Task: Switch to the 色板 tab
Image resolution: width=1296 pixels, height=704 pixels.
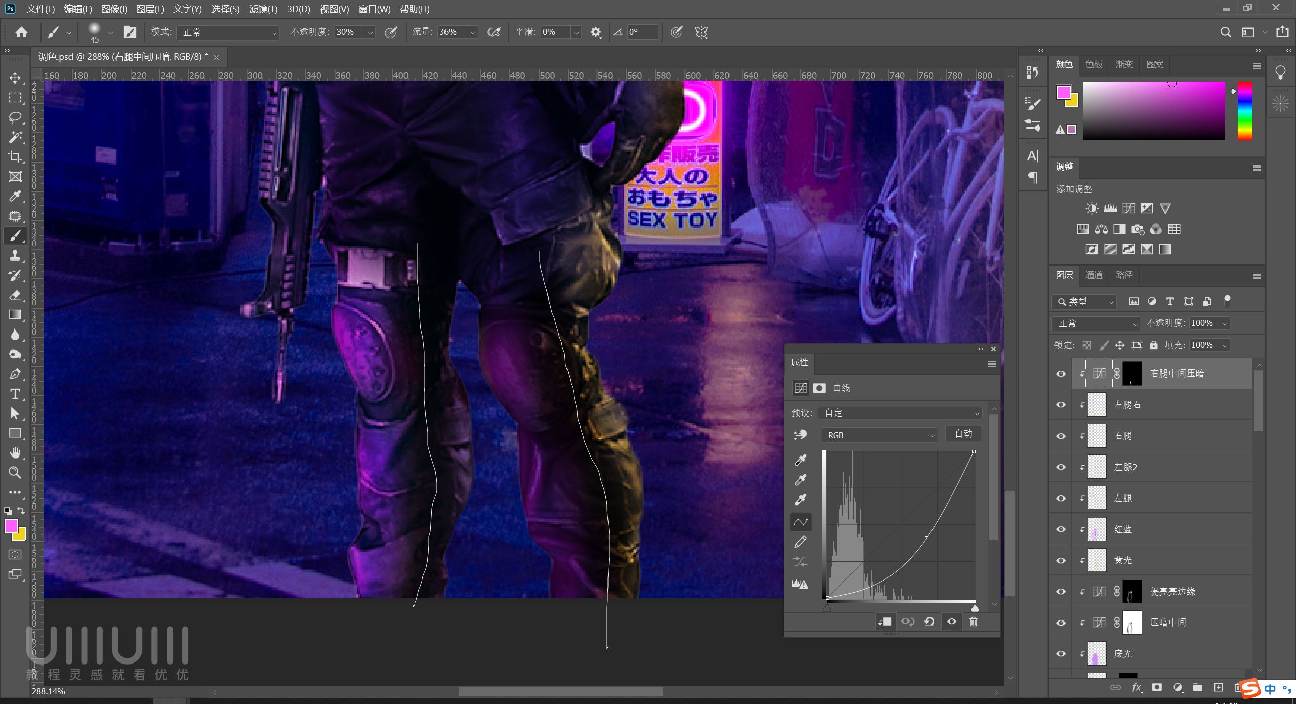Action: [1093, 64]
